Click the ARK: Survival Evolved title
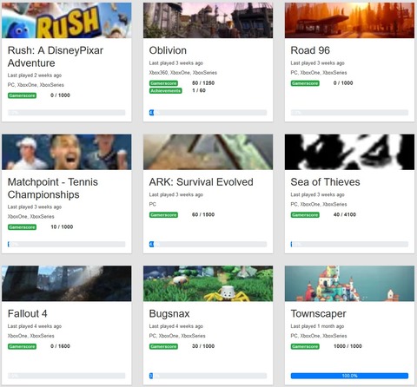 (x=201, y=182)
